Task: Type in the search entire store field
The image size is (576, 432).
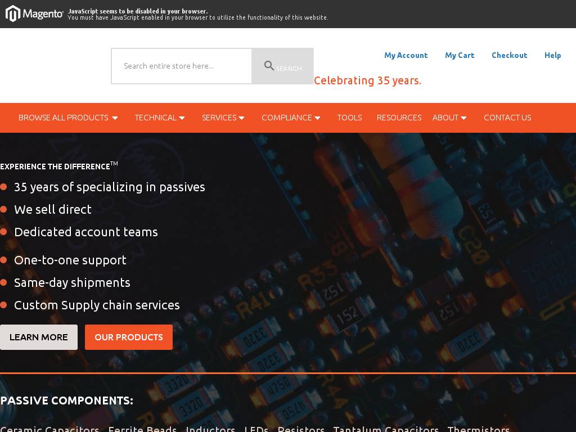Action: (181, 66)
